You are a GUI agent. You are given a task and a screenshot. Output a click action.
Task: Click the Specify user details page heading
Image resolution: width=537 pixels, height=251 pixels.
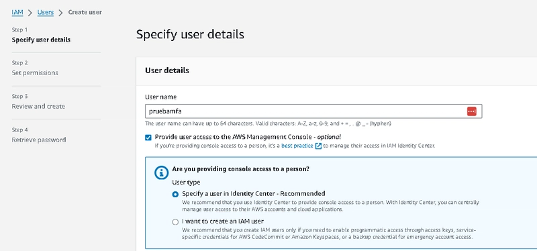point(190,35)
